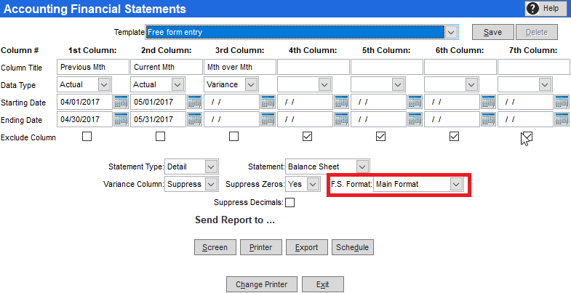Open the F.S. Format dropdown
Screen dimensions: 571x293
point(456,185)
